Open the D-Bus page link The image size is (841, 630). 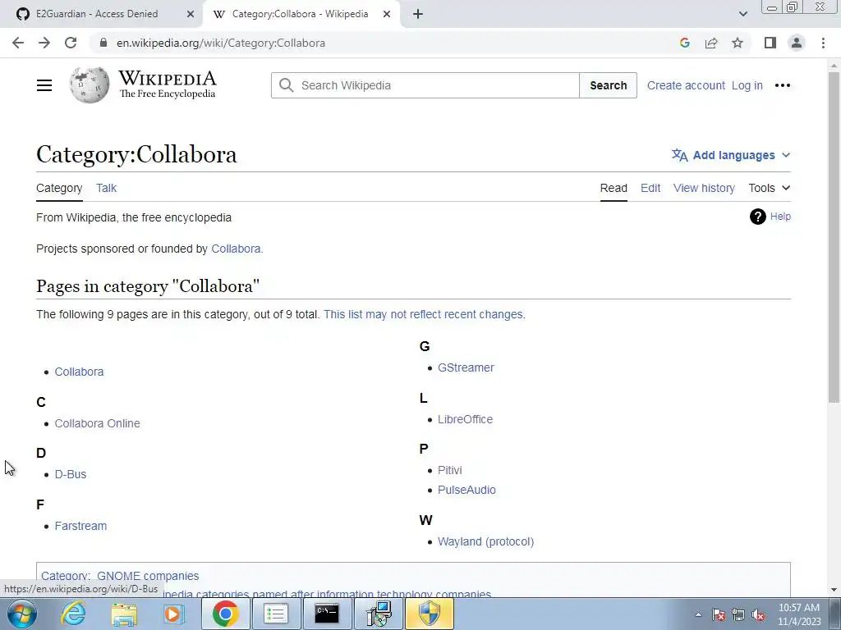[x=71, y=474]
